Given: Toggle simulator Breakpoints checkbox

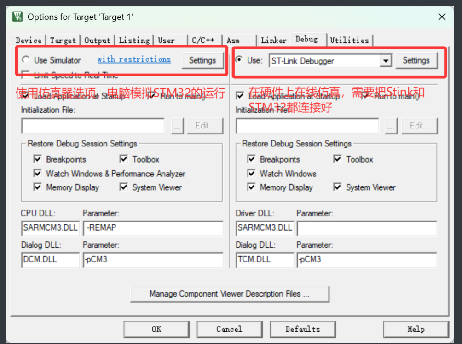Looking at the screenshot, I should 38,159.
